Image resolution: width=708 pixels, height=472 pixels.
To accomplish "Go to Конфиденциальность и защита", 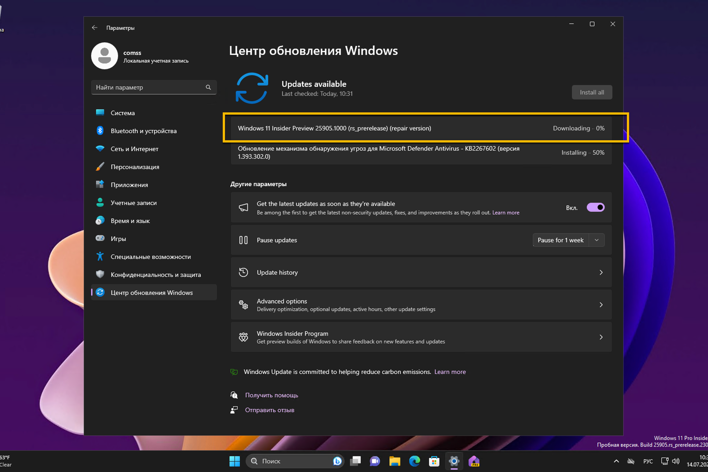I will pyautogui.click(x=154, y=274).
